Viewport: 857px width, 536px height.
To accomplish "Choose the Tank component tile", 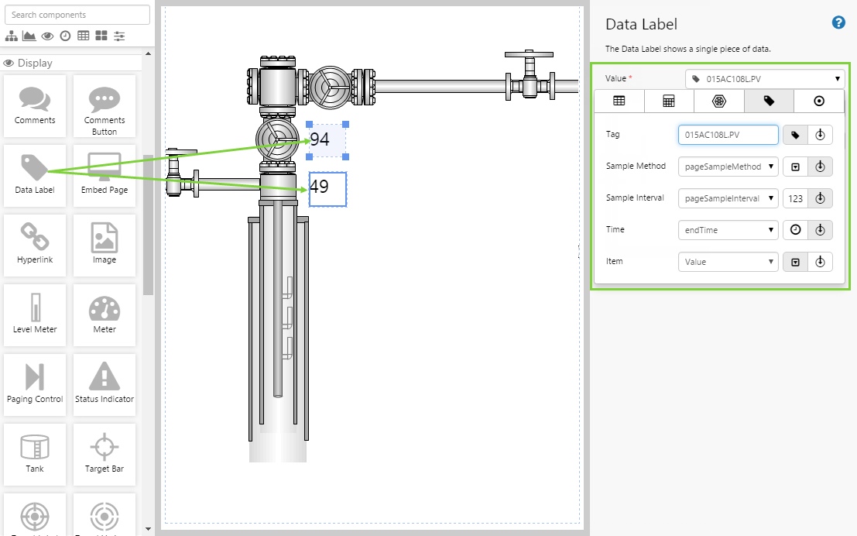I will (35, 454).
